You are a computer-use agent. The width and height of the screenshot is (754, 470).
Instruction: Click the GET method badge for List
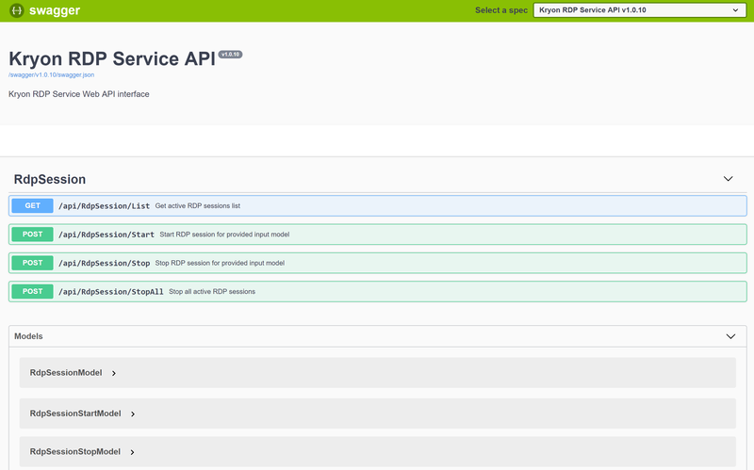(32, 205)
